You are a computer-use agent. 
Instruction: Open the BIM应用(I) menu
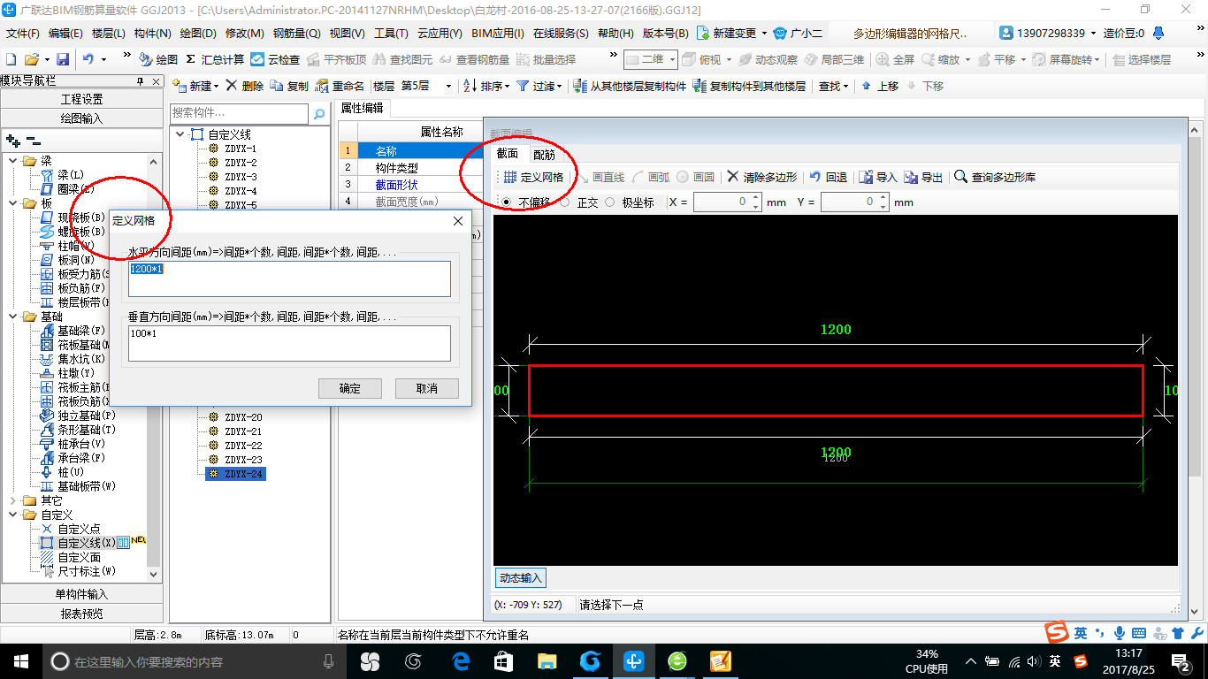[x=498, y=34]
